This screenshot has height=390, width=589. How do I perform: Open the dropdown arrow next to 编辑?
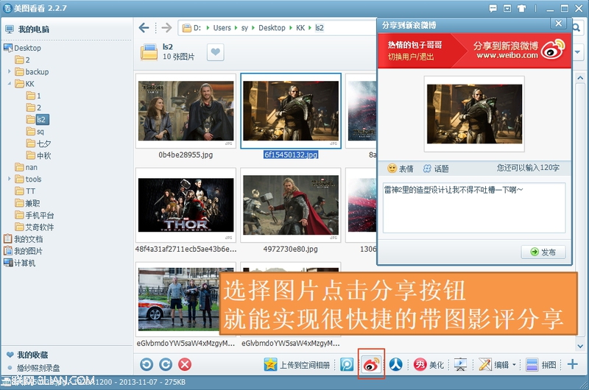tap(514, 364)
